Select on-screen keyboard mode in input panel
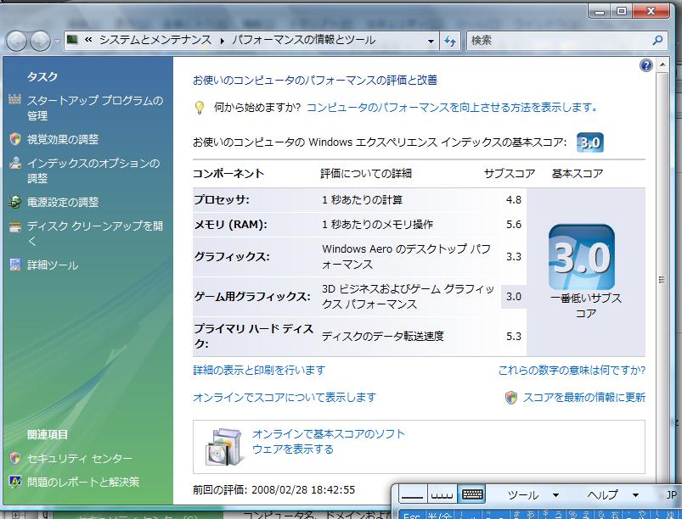The image size is (682, 519). 472,495
